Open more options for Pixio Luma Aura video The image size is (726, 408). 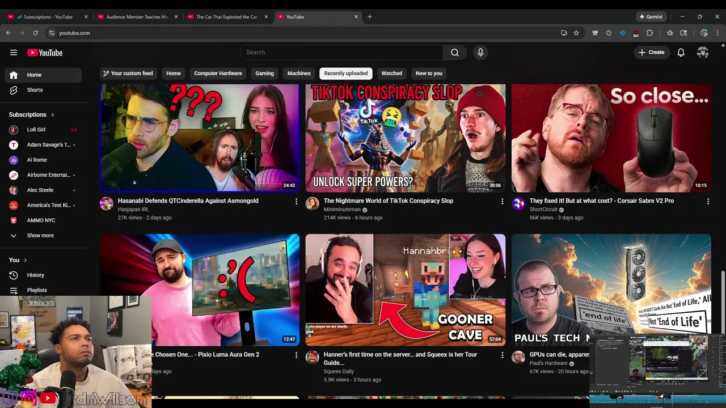coord(296,355)
